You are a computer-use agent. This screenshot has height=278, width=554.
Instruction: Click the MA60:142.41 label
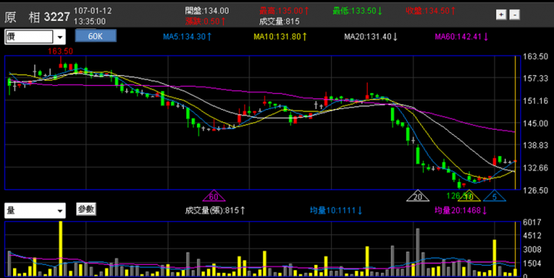462,36
